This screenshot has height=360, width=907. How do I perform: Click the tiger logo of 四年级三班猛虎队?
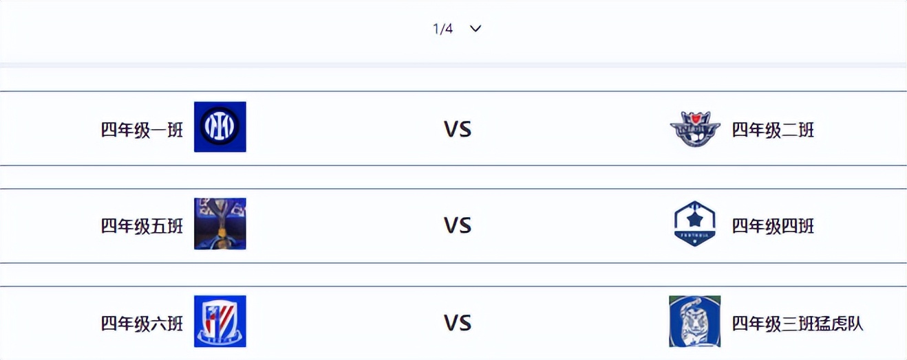tap(694, 321)
